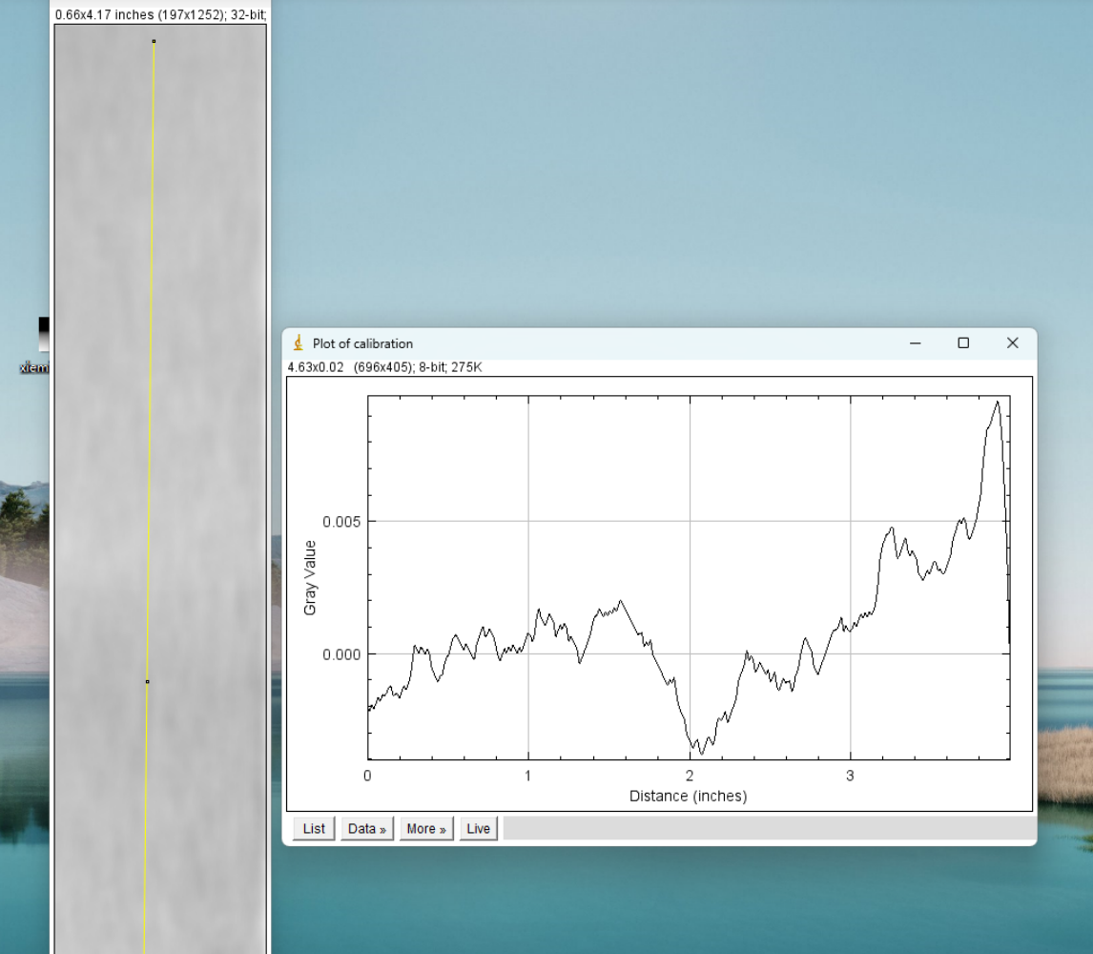This screenshot has height=954, width=1093.
Task: Open the Data » dropdown menu
Action: 365,828
